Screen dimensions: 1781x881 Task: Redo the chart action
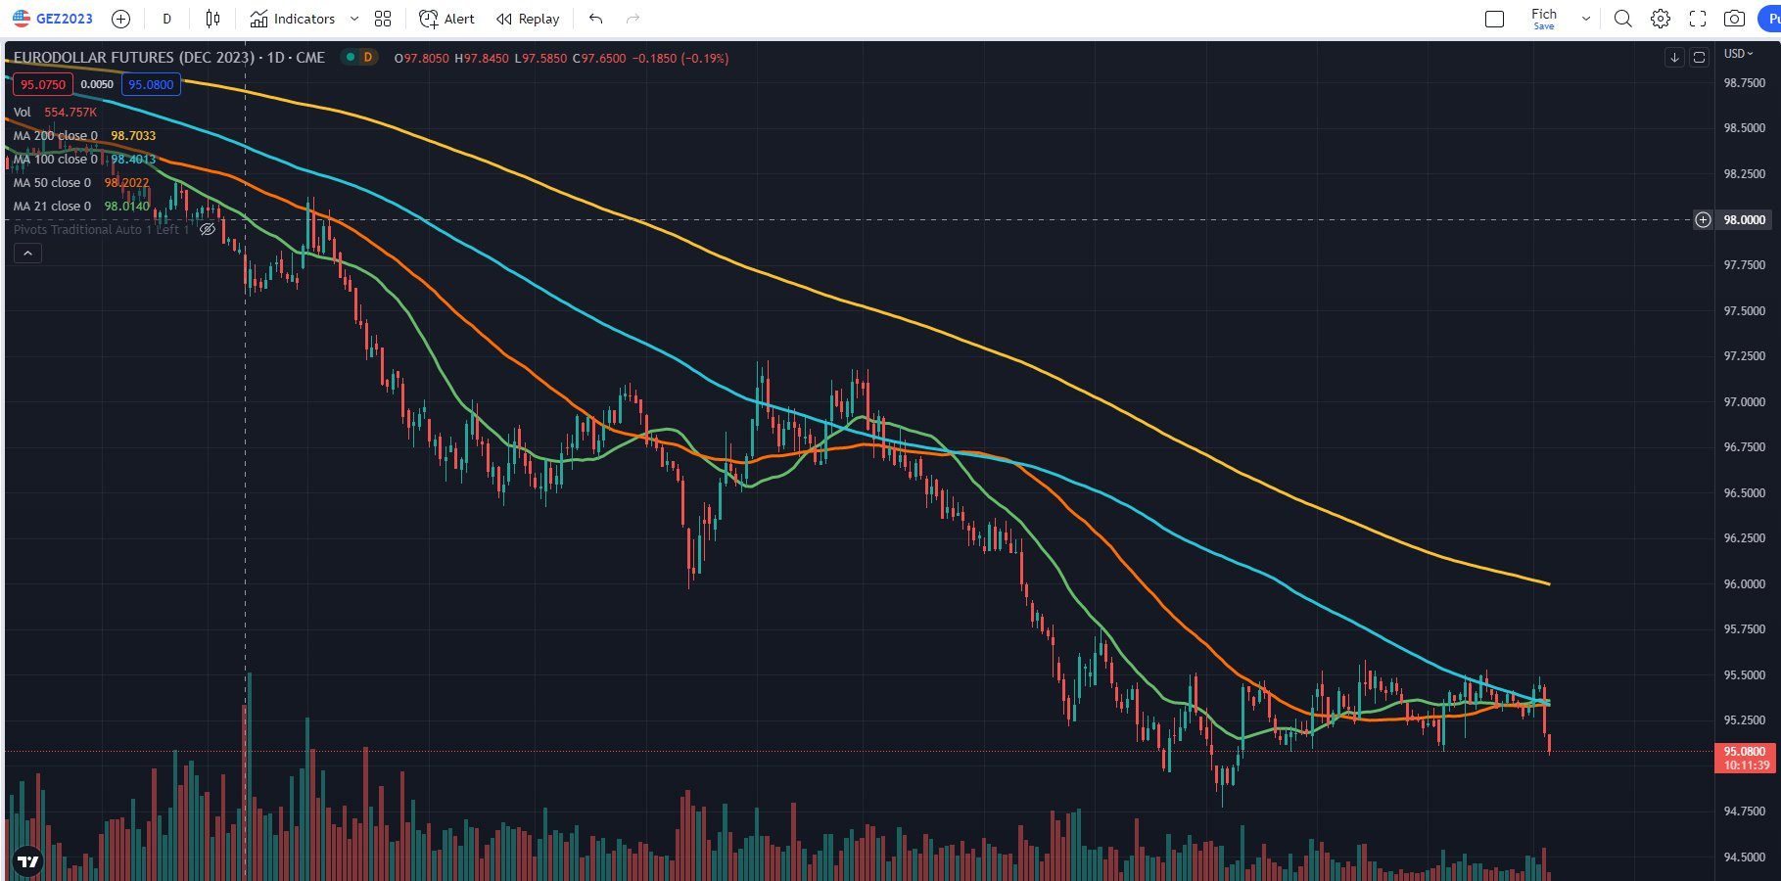pos(633,19)
